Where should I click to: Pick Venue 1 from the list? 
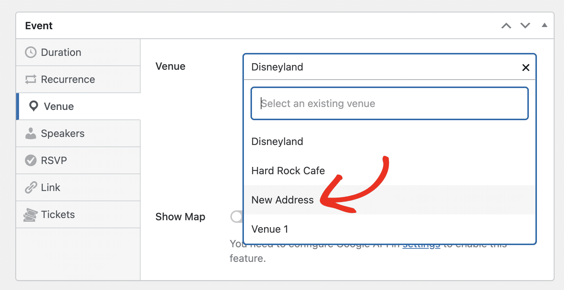pos(390,229)
